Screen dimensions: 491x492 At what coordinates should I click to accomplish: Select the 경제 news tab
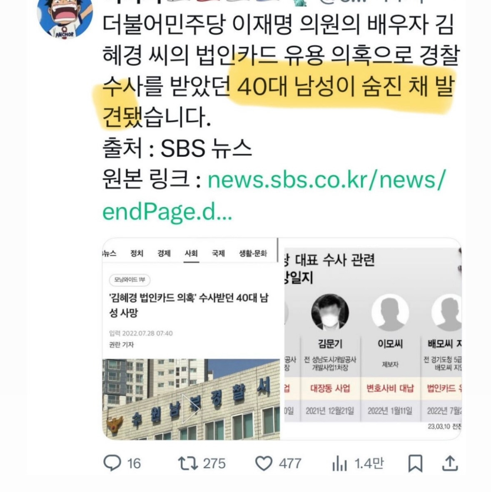pyautogui.click(x=164, y=253)
